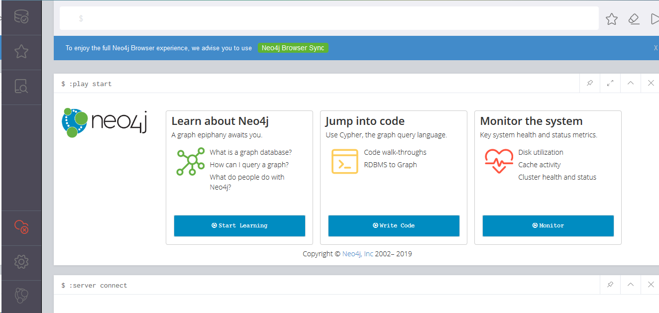Image resolution: width=659 pixels, height=313 pixels.
Task: Click the 'Jump into code' heading
Action: (365, 121)
